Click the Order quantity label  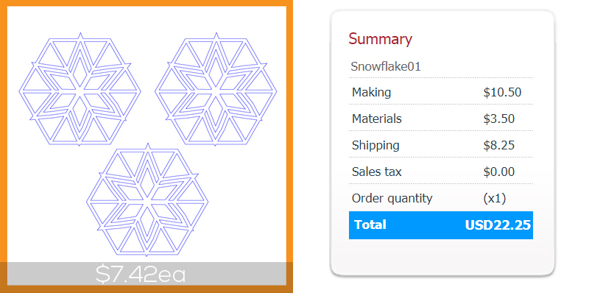(392, 198)
